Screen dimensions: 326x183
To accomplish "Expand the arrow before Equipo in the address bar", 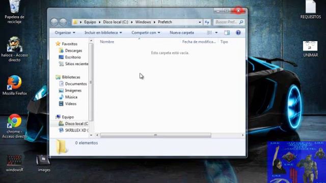I will pos(80,22).
